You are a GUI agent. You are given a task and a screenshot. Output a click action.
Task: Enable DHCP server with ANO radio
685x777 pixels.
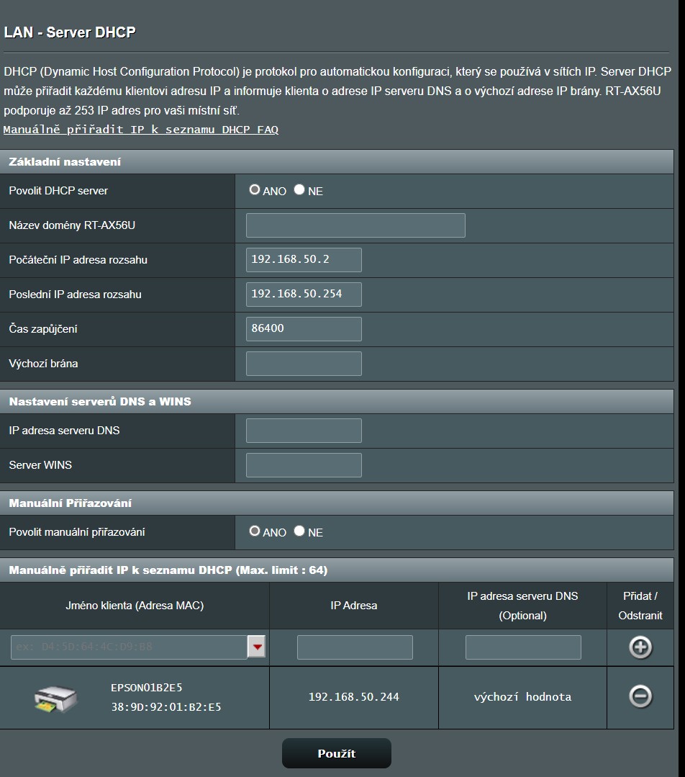pos(255,190)
